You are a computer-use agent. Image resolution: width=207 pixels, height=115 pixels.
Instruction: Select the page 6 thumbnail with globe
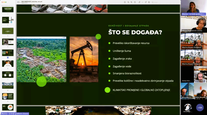(8, 64)
